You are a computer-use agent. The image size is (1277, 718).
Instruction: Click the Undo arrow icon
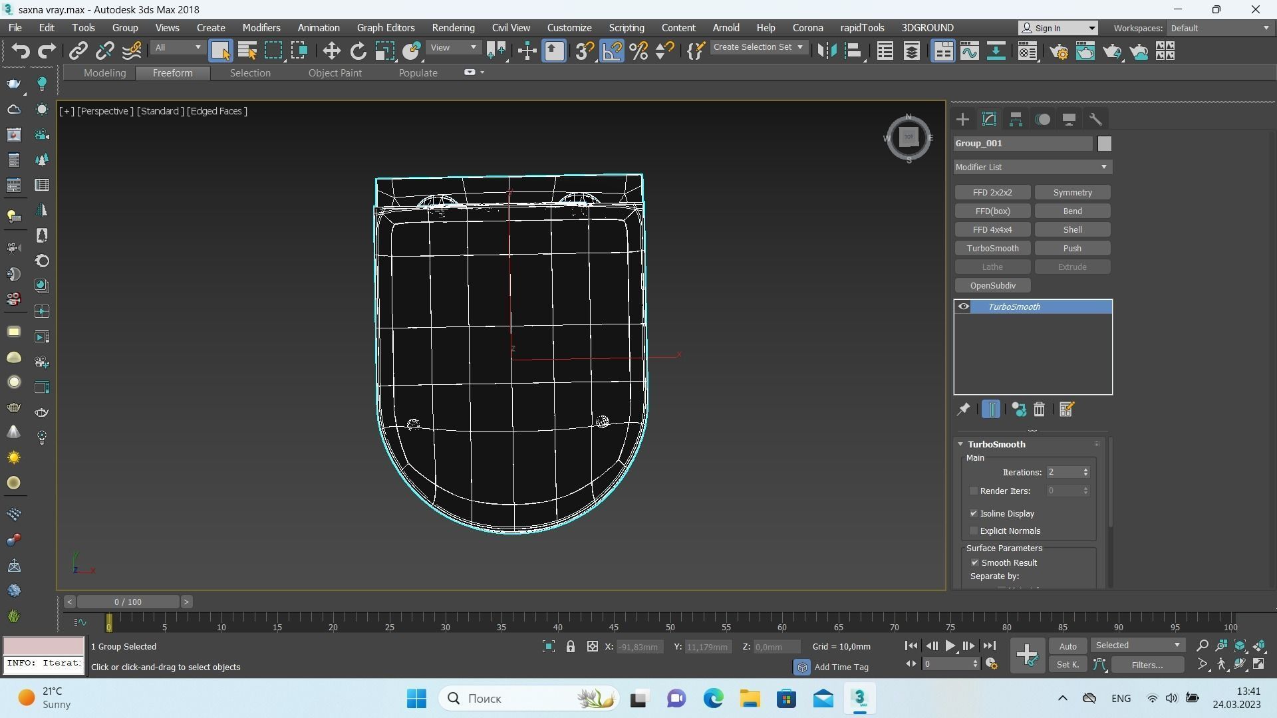[x=21, y=51]
